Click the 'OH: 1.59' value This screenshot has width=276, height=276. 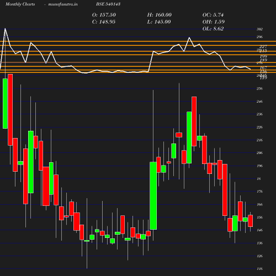(x=214, y=22)
